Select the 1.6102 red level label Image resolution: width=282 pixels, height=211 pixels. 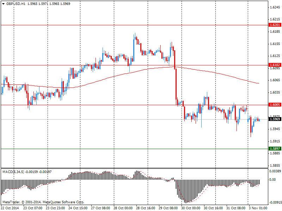(x=275, y=65)
